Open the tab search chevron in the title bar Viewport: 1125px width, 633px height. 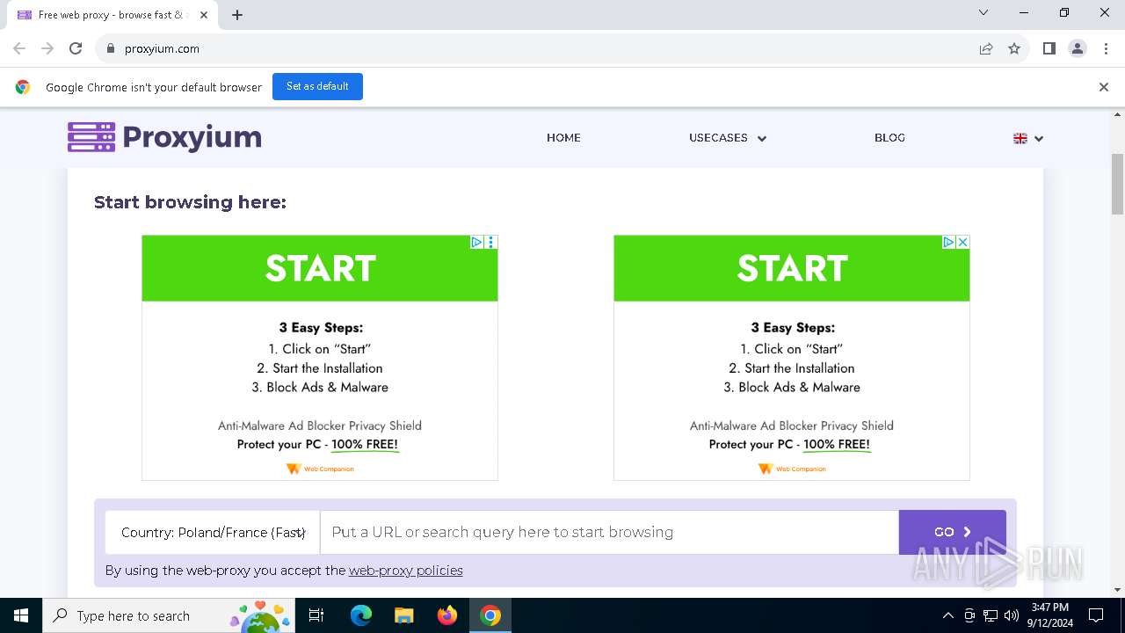[x=983, y=12]
